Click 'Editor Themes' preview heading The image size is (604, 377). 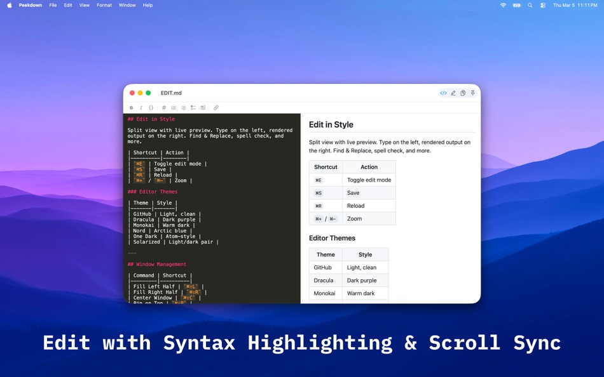(332, 238)
